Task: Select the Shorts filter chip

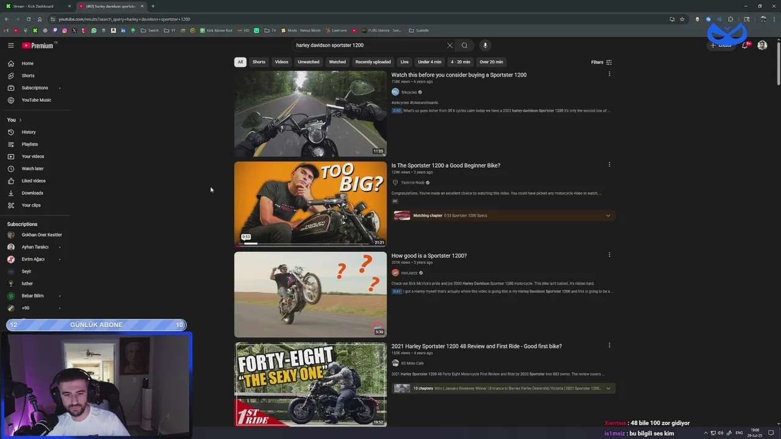Action: pyautogui.click(x=259, y=62)
